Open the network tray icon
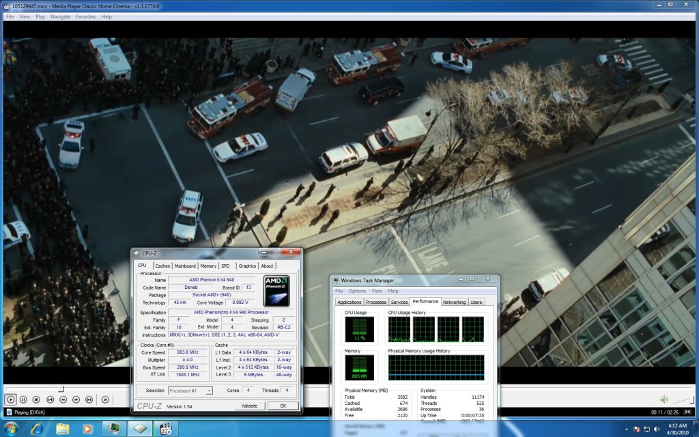Image resolution: width=699 pixels, height=437 pixels. point(647,429)
